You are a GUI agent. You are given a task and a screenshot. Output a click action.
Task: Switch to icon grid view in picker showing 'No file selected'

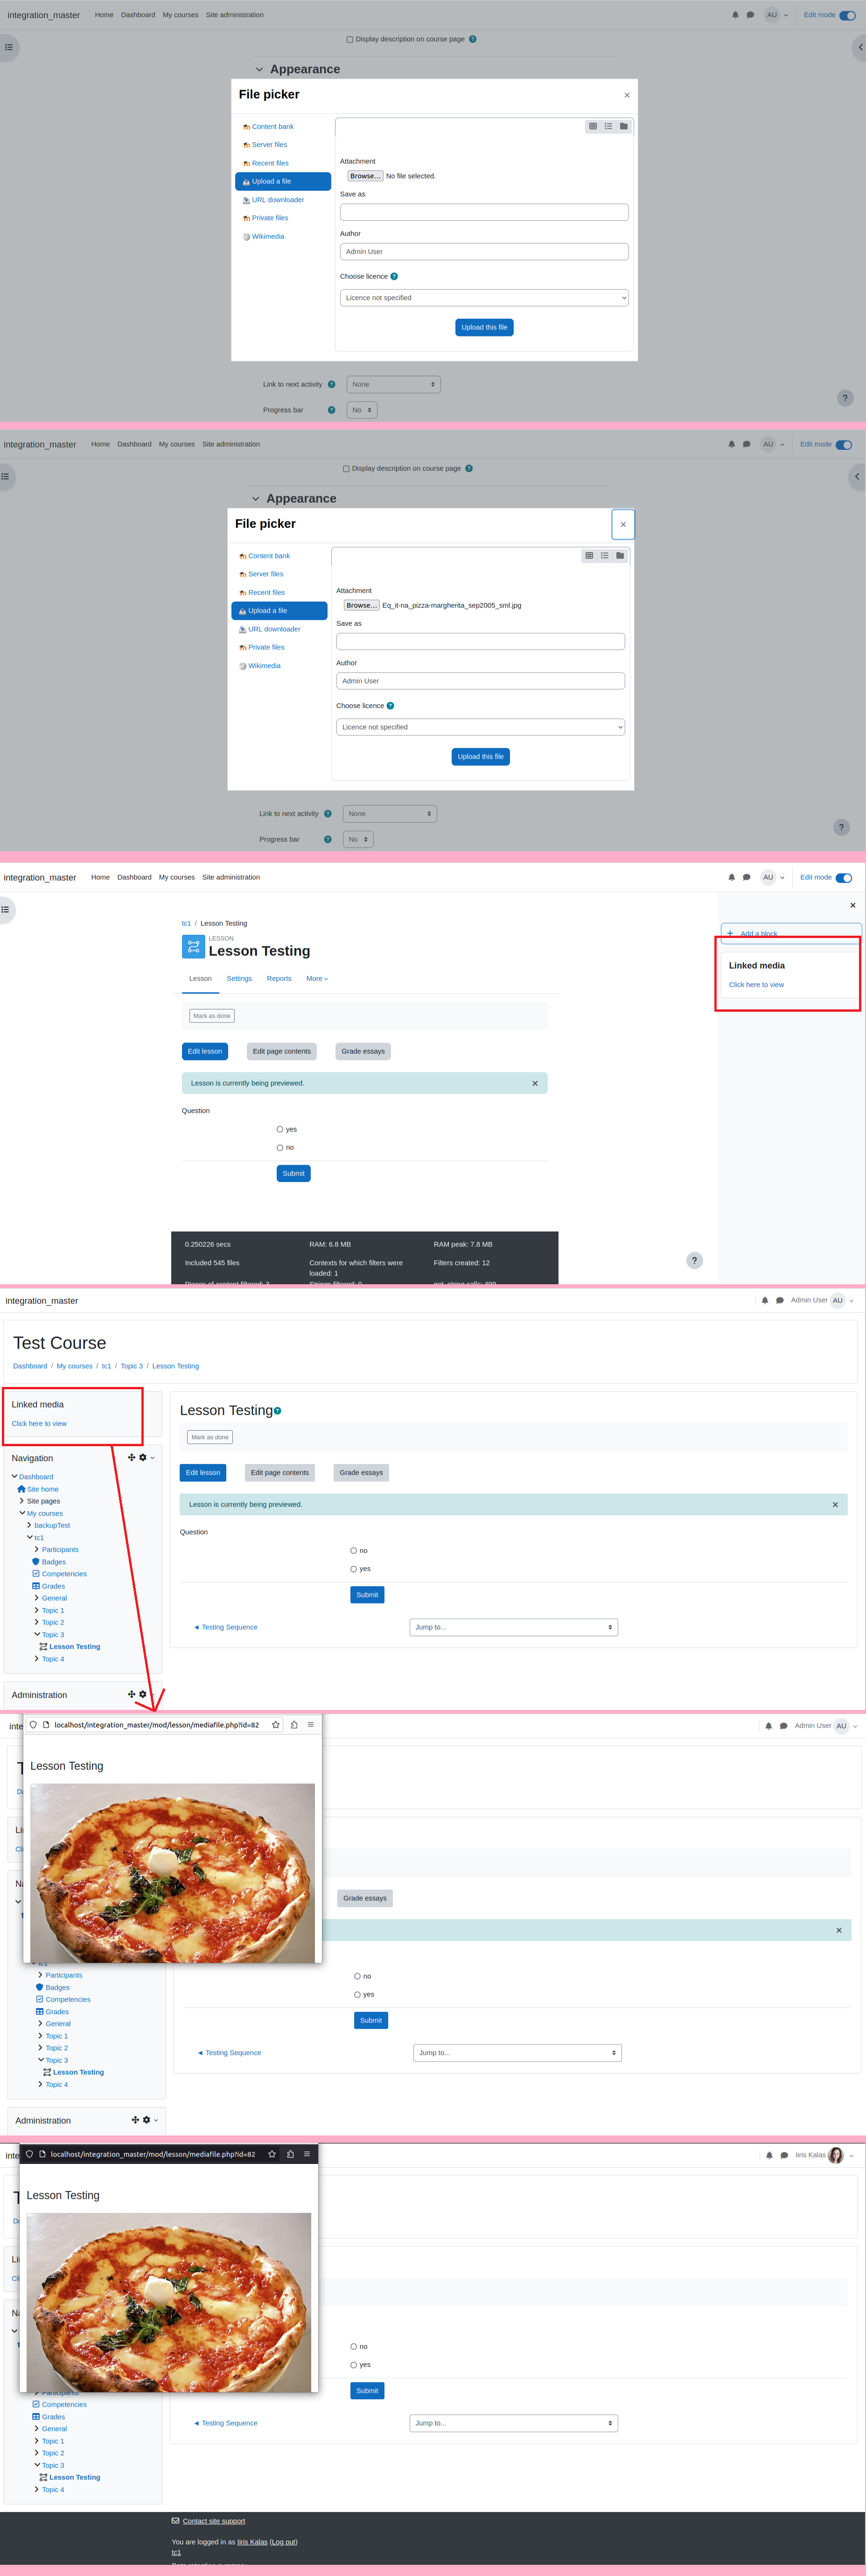click(593, 126)
